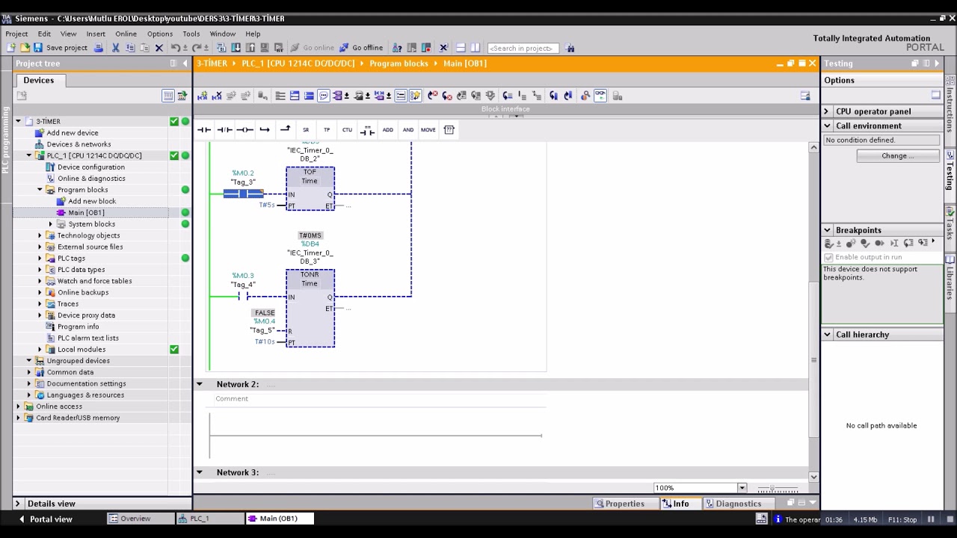
Task: Click the Search in project field
Action: 523,48
